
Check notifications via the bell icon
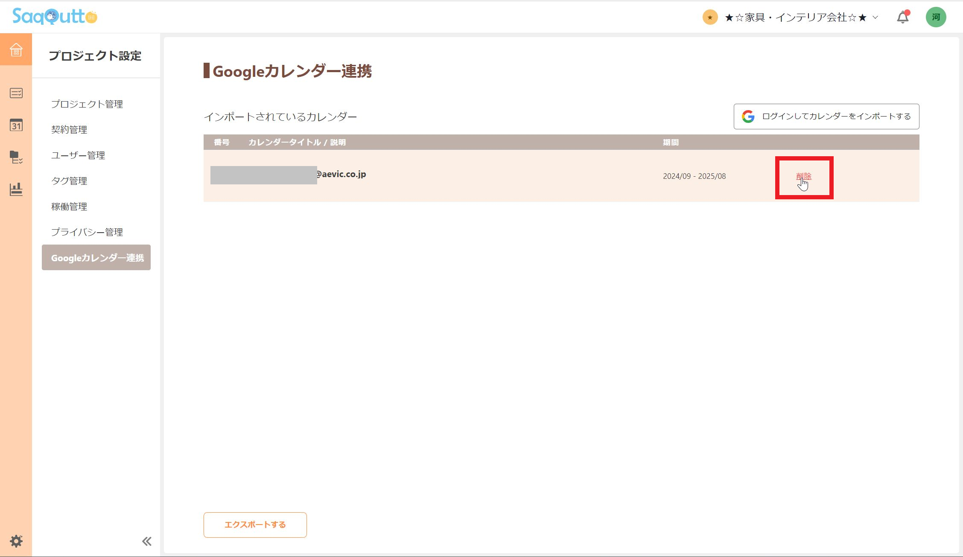pyautogui.click(x=902, y=17)
